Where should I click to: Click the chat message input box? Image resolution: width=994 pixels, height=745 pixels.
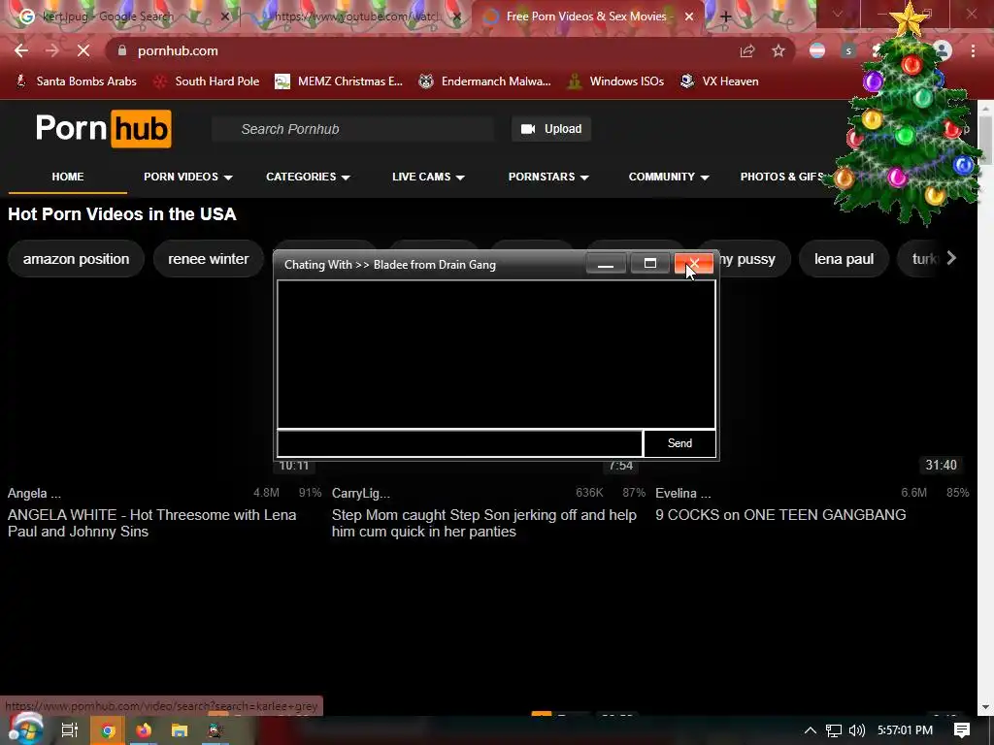click(459, 443)
